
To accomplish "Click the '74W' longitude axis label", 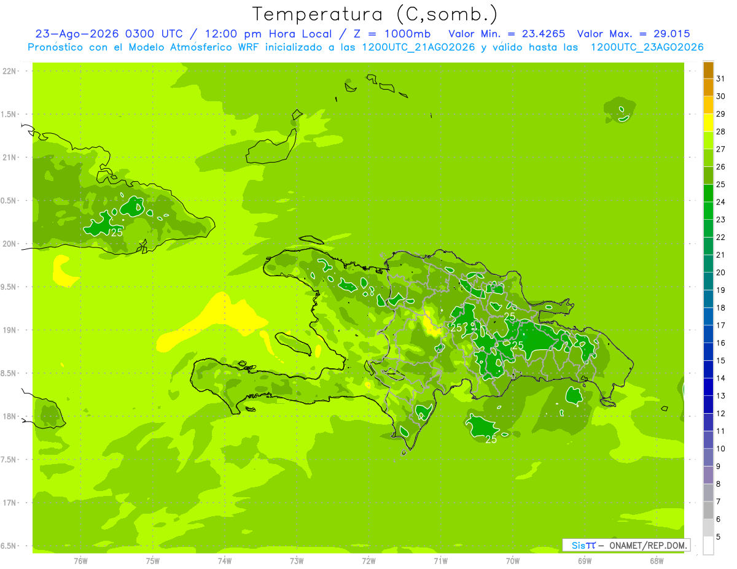I will point(225,560).
